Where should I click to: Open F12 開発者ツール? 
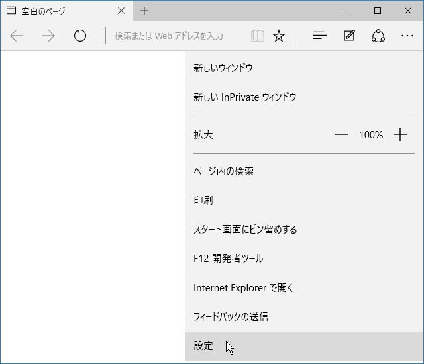pyautogui.click(x=304, y=258)
